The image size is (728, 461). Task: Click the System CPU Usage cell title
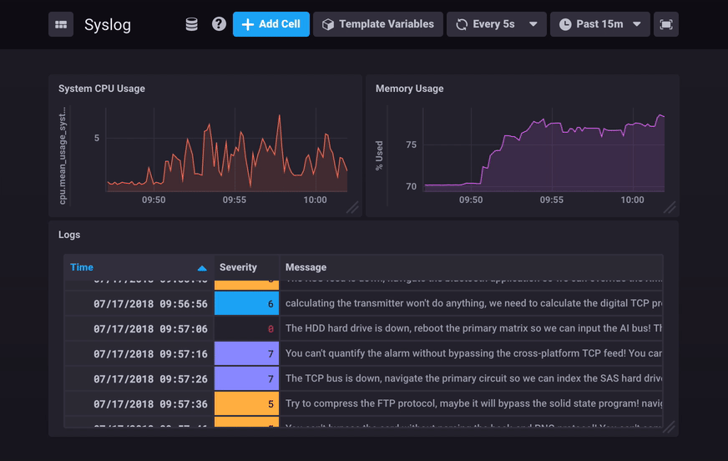point(101,89)
